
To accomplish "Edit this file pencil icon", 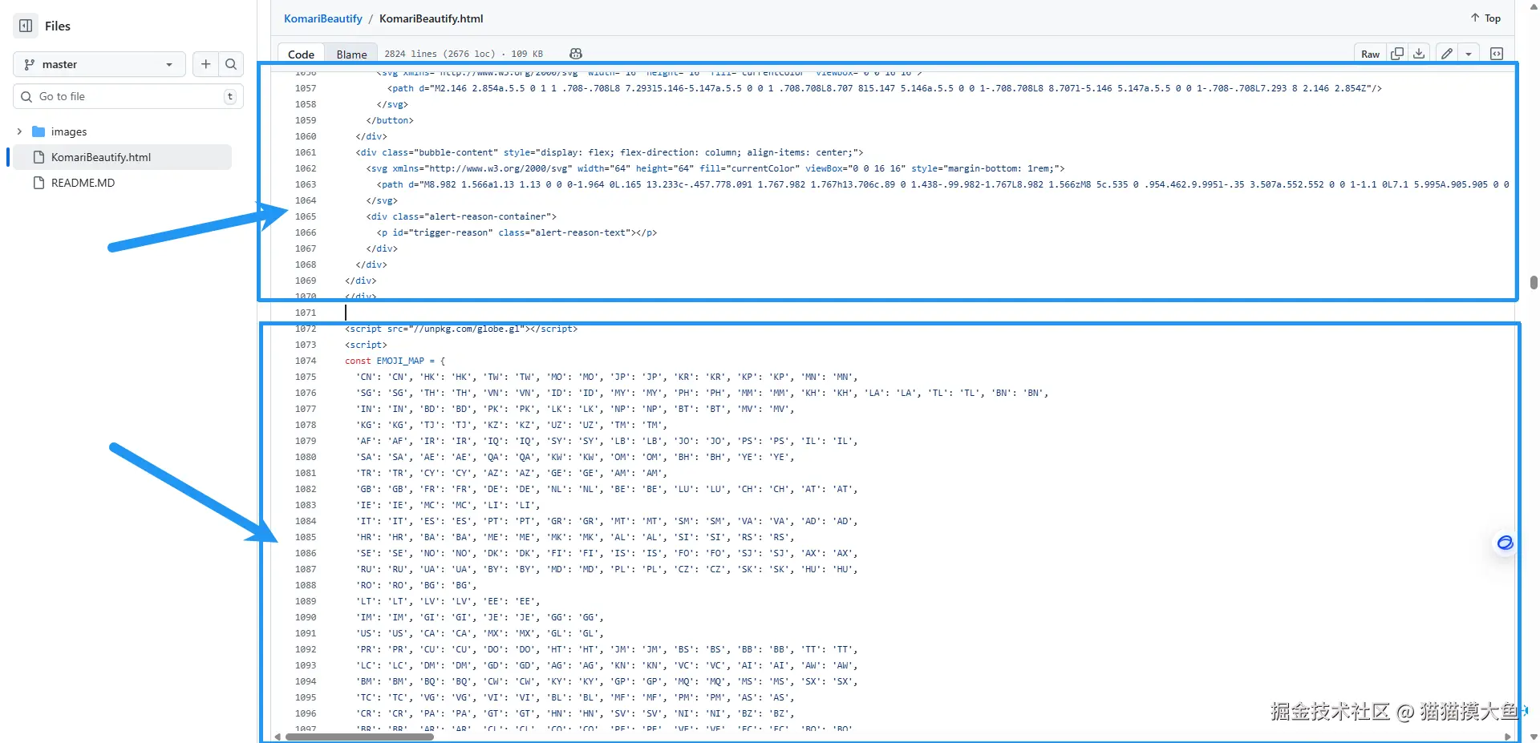I will click(1447, 54).
